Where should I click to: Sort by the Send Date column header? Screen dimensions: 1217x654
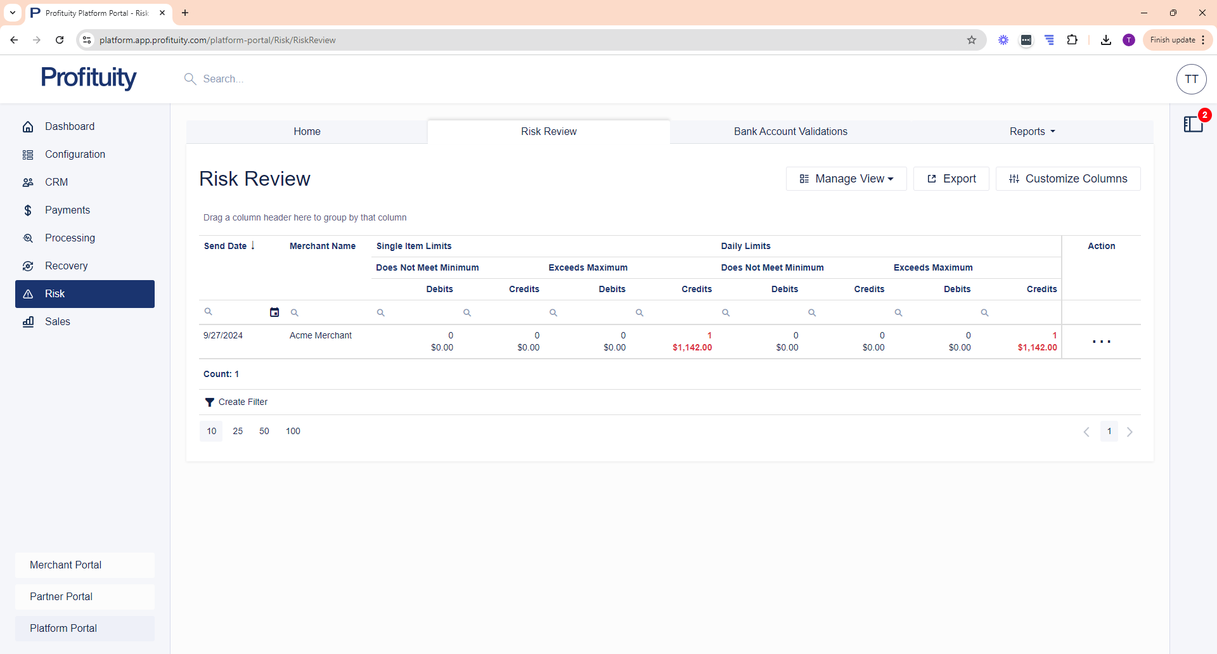225,246
